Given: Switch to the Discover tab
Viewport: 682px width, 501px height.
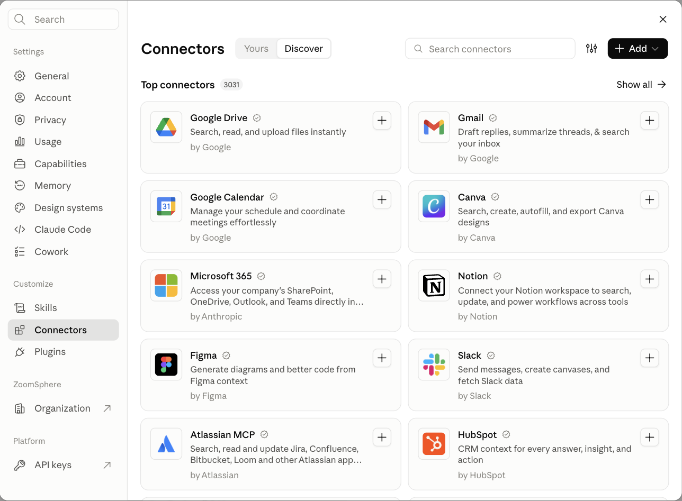Looking at the screenshot, I should [x=304, y=49].
